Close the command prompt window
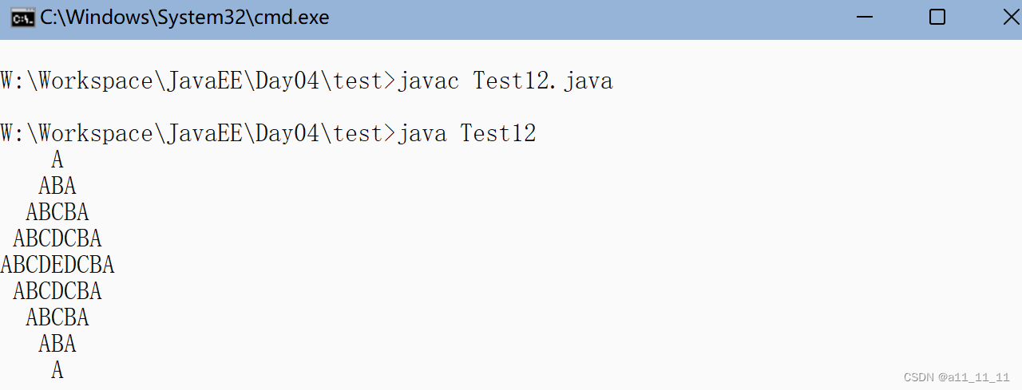Screen dimensions: 1022x390 coord(1010,18)
